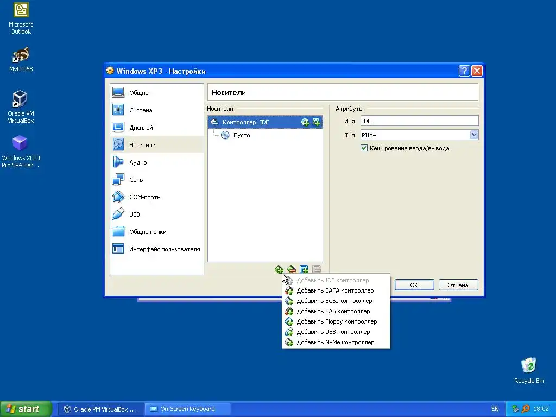Choose Добавить SCSI контроллер
Image resolution: width=556 pixels, height=417 pixels.
(336, 301)
